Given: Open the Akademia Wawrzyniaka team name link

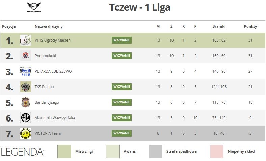Looking at the screenshot, I should pyautogui.click(x=55, y=118).
